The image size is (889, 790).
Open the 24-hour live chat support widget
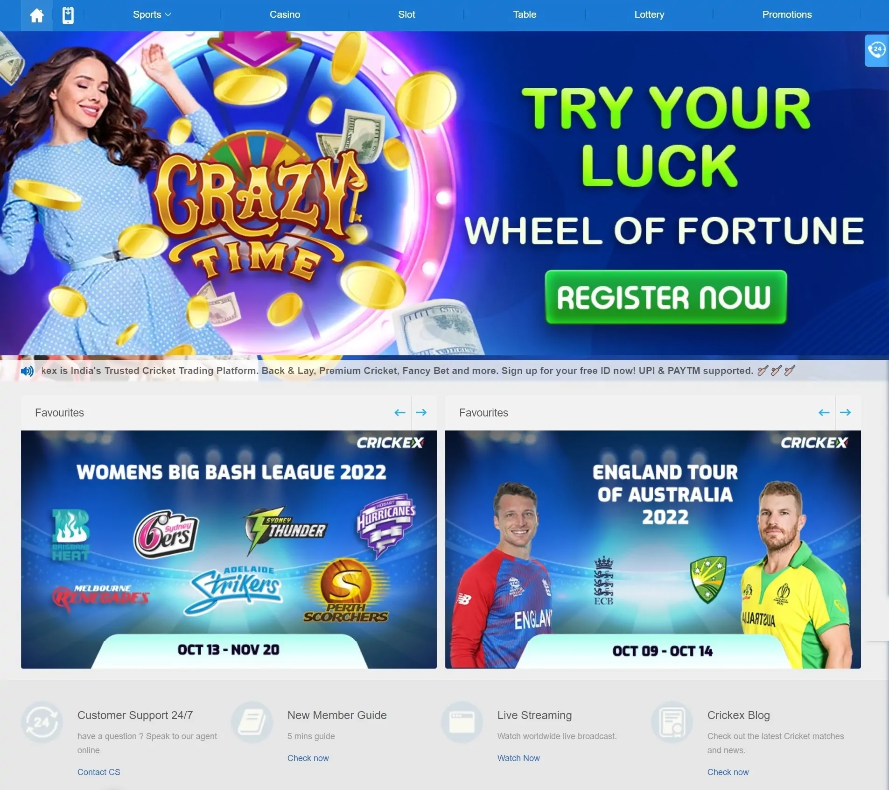(x=877, y=50)
